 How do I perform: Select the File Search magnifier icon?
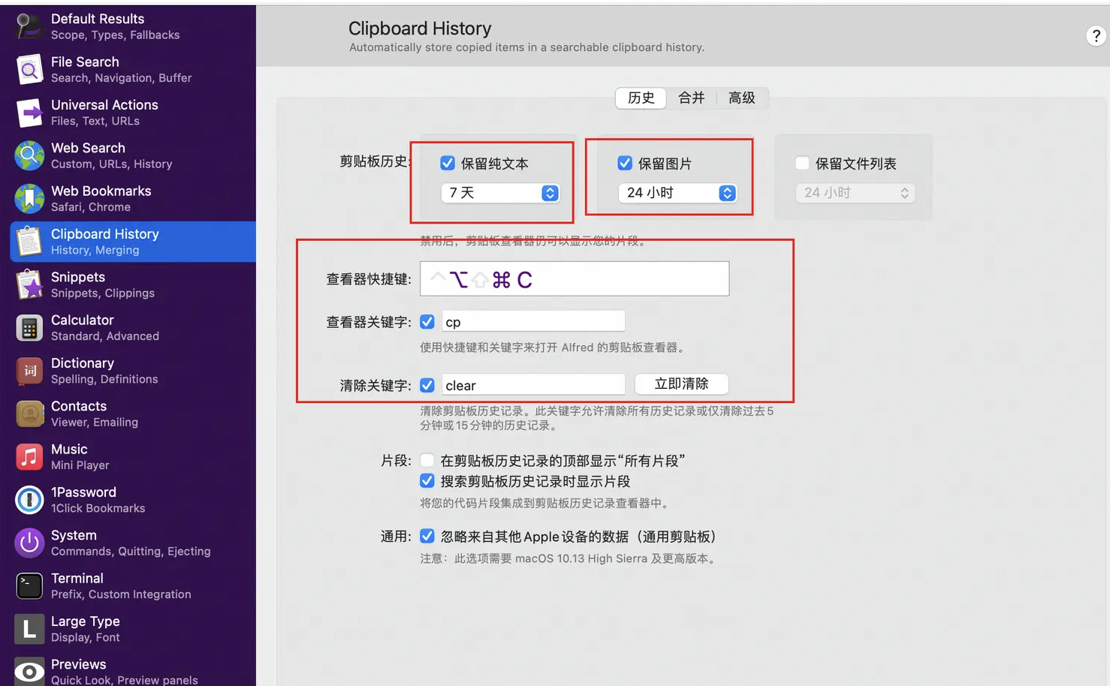[29, 70]
